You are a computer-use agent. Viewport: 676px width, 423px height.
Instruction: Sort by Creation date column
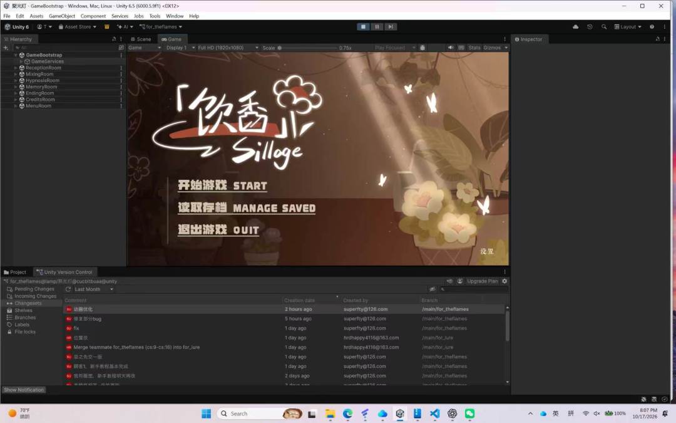tap(300, 300)
